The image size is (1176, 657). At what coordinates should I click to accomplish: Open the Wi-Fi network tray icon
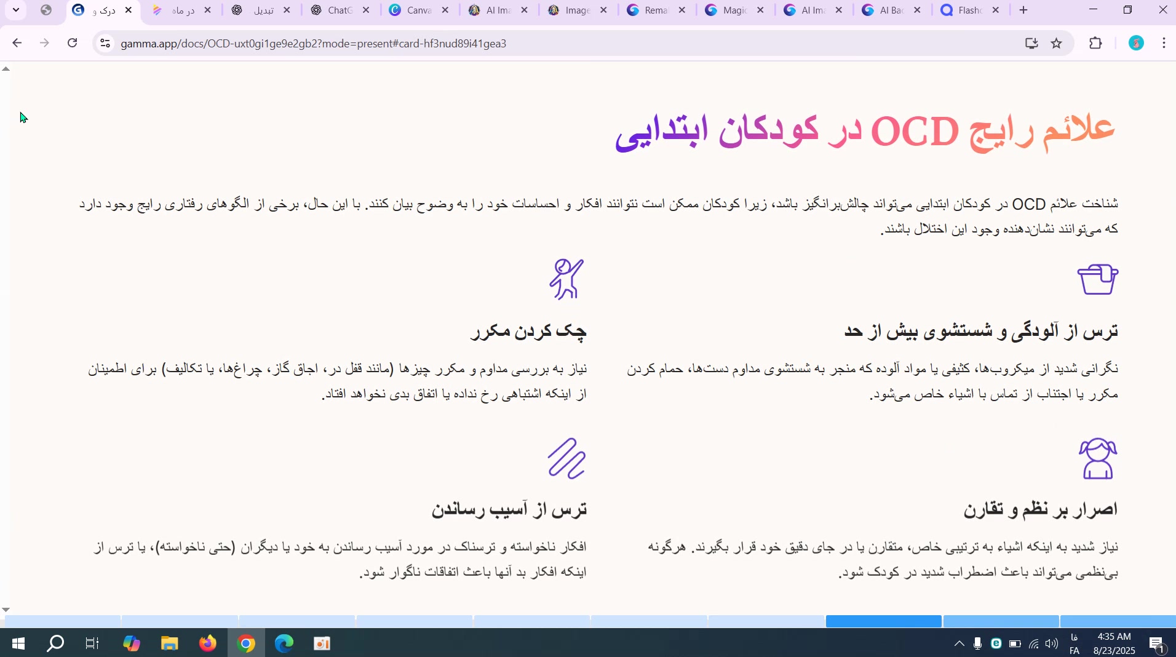[1034, 644]
